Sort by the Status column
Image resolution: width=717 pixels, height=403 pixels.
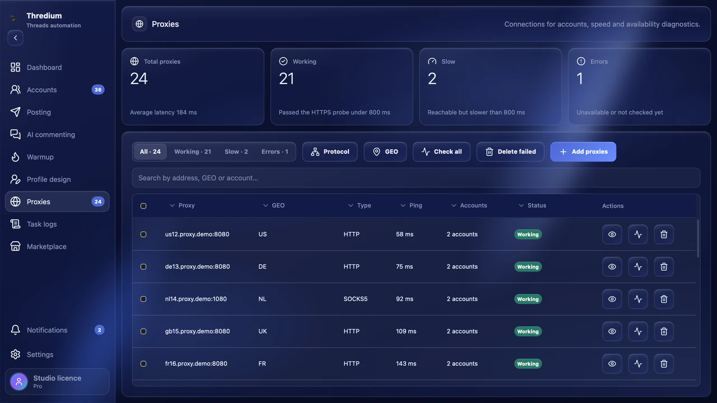pos(532,205)
